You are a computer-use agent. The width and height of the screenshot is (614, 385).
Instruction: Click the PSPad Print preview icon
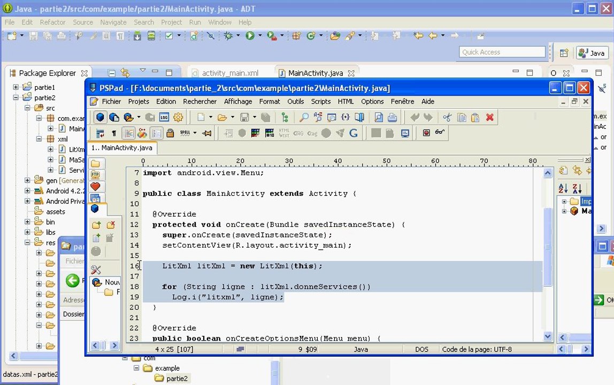click(x=379, y=117)
